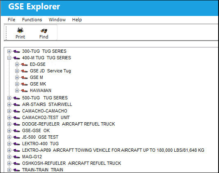Click the vehicle icon beside DODGE-REFUELER
The width and height of the screenshot is (219, 173).
17,124
